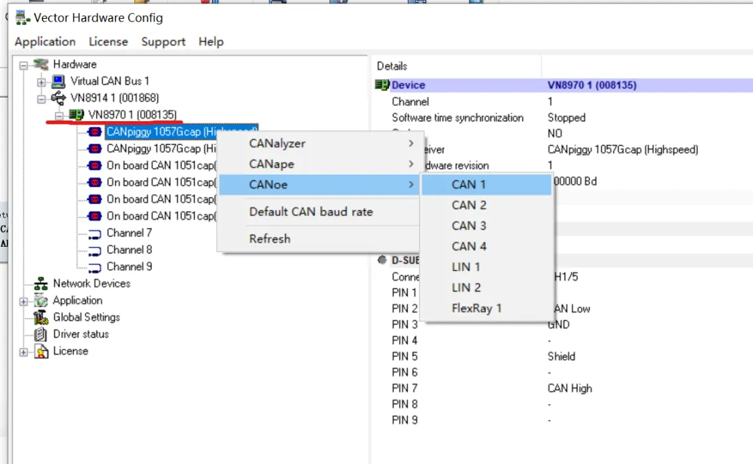Click icon of highlighted CANpiggy 1057Gcap channel
The width and height of the screenshot is (753, 464).
pyautogui.click(x=95, y=132)
